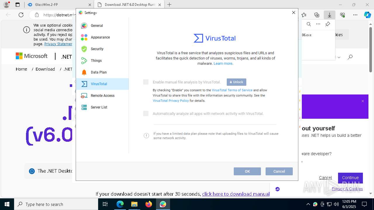374x210 pixels.
Task: Open notifications center icon
Action: click(x=364, y=204)
